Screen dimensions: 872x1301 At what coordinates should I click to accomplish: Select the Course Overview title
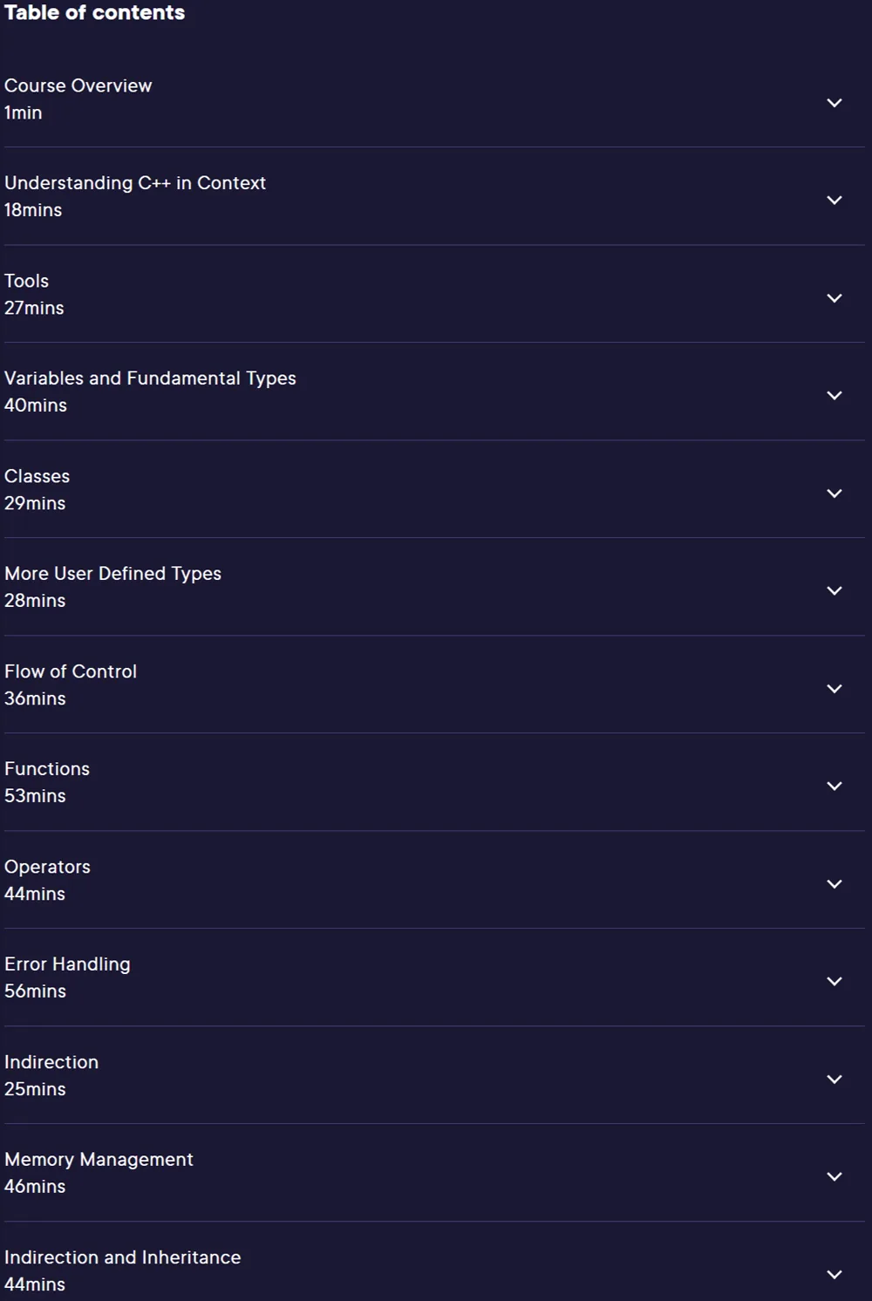point(78,85)
